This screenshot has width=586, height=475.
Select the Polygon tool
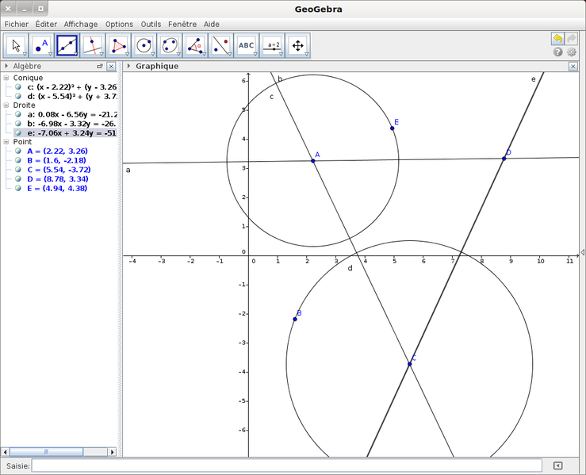(x=119, y=46)
